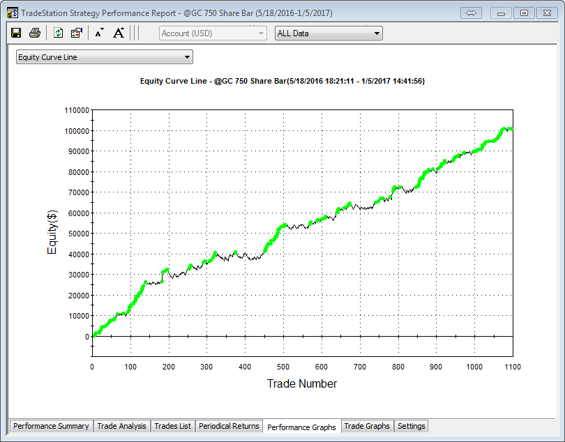Image resolution: width=565 pixels, height=442 pixels.
Task: Click the Equity Curve Line chart title
Action: point(282,81)
